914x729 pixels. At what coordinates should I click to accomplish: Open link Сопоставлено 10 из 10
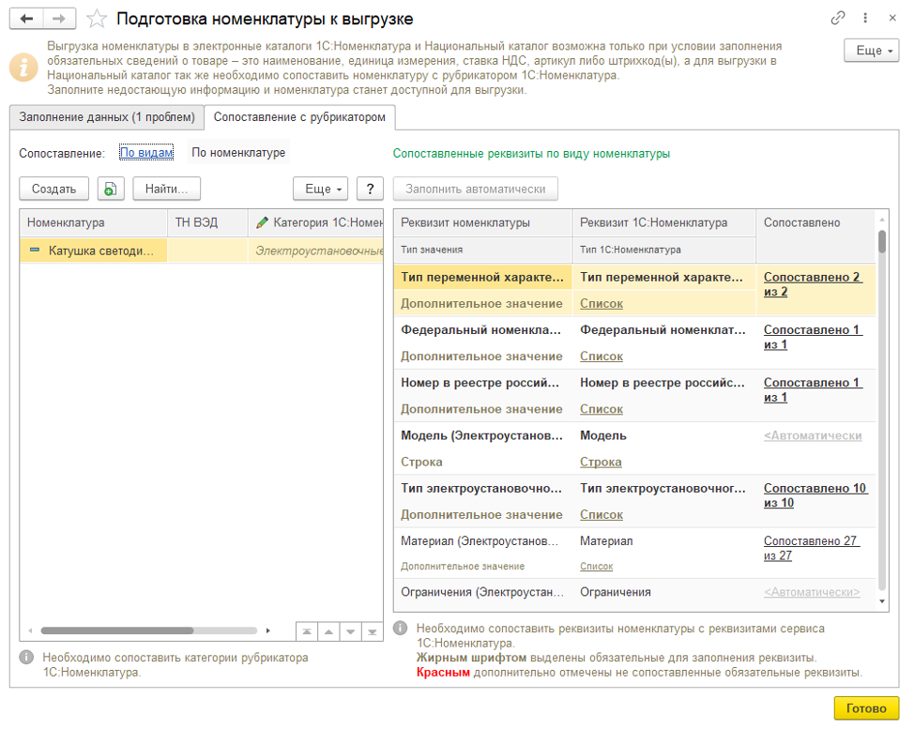815,495
